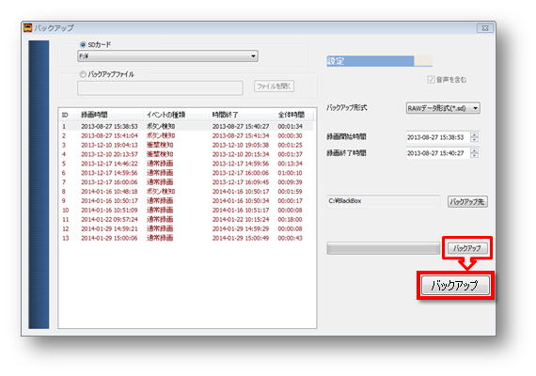The image size is (536, 376).
Task: Close the バックアップ dialog window
Action: tap(484, 28)
